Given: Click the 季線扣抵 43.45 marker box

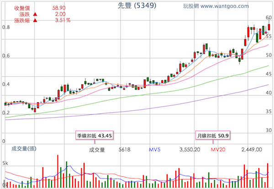Looking at the screenshot, I should tap(95, 136).
